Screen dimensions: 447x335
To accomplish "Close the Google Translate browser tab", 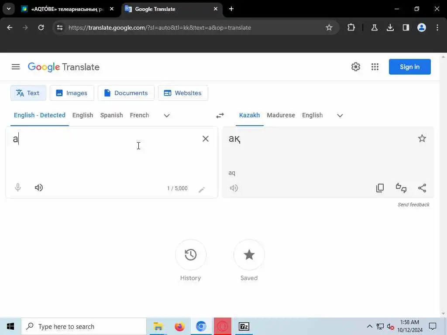I will click(216, 9).
